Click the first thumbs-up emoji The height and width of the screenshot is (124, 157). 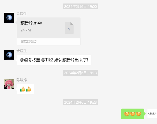(23, 89)
